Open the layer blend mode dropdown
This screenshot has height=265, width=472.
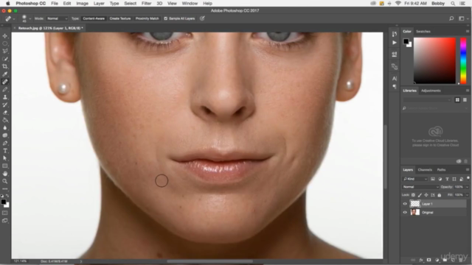click(x=420, y=187)
